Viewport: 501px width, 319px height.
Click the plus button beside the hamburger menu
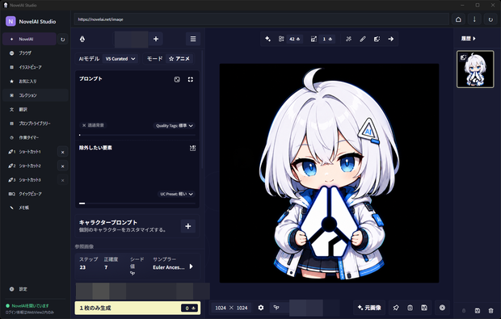(156, 39)
